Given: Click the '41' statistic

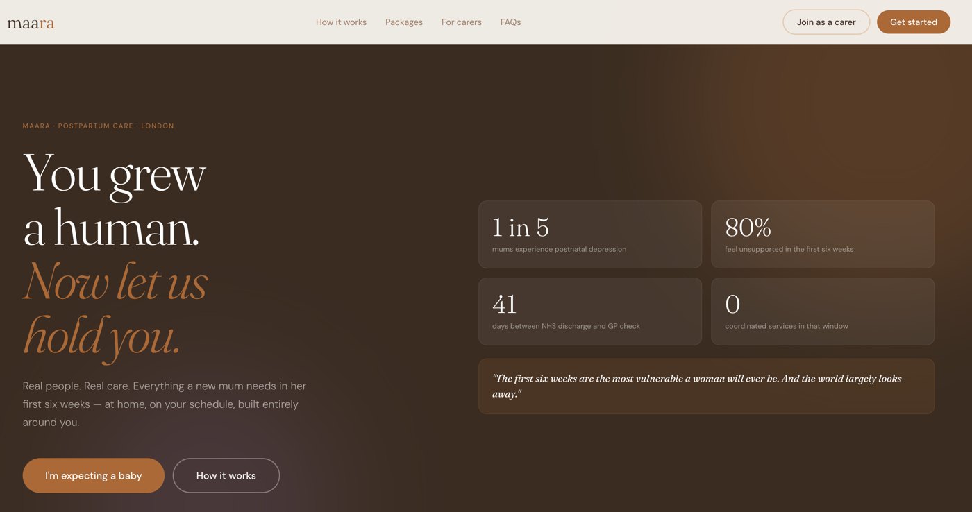Looking at the screenshot, I should [505, 305].
